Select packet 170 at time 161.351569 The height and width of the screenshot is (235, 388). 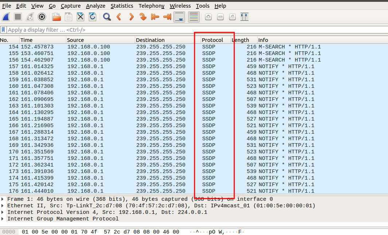click(x=194, y=152)
